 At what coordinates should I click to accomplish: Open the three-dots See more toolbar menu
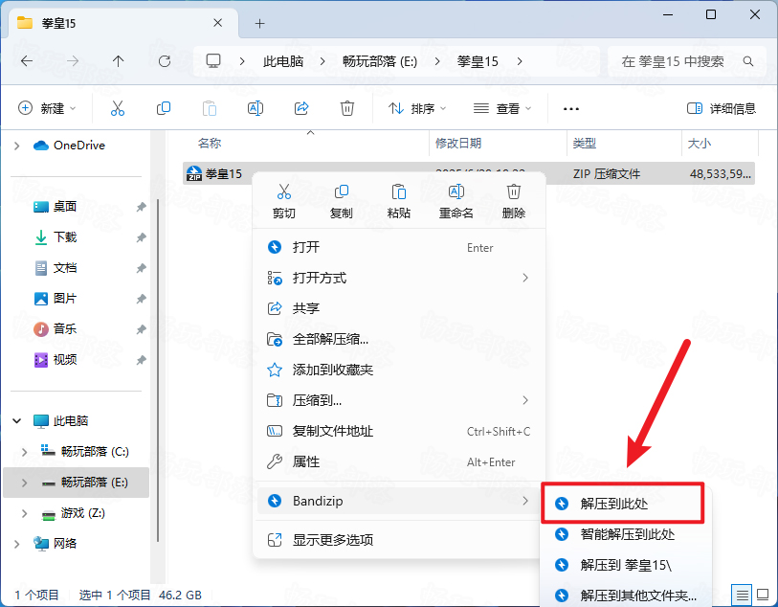point(571,109)
